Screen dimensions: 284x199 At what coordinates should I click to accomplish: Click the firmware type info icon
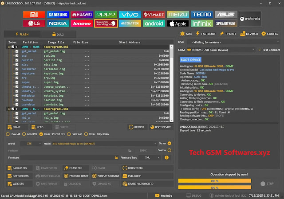tap(167, 158)
